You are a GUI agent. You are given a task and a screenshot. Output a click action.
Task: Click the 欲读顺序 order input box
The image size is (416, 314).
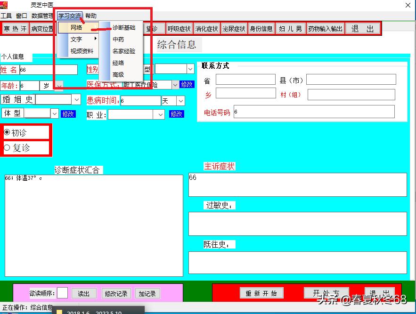point(62,293)
